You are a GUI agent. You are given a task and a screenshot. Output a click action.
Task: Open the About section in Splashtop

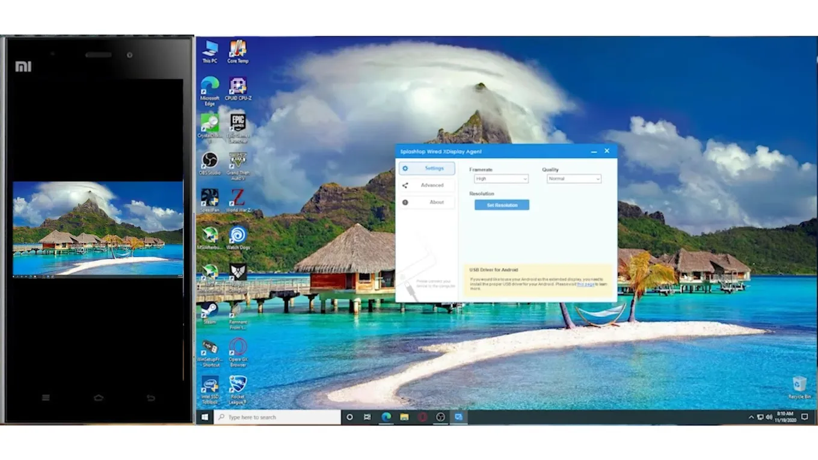click(426, 202)
